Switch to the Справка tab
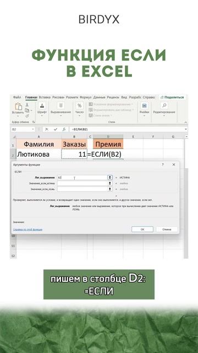 (148, 97)
